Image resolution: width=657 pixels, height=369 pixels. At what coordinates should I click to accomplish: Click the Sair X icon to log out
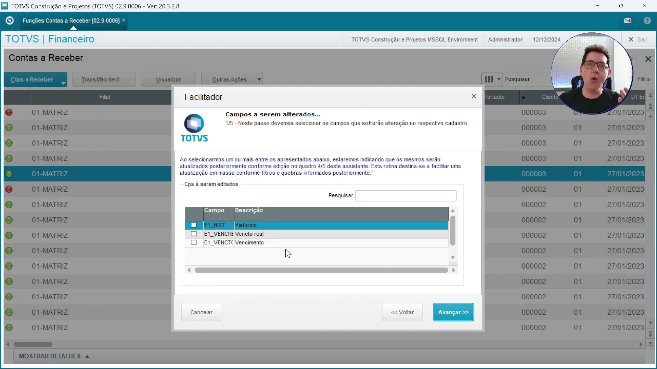coord(631,39)
